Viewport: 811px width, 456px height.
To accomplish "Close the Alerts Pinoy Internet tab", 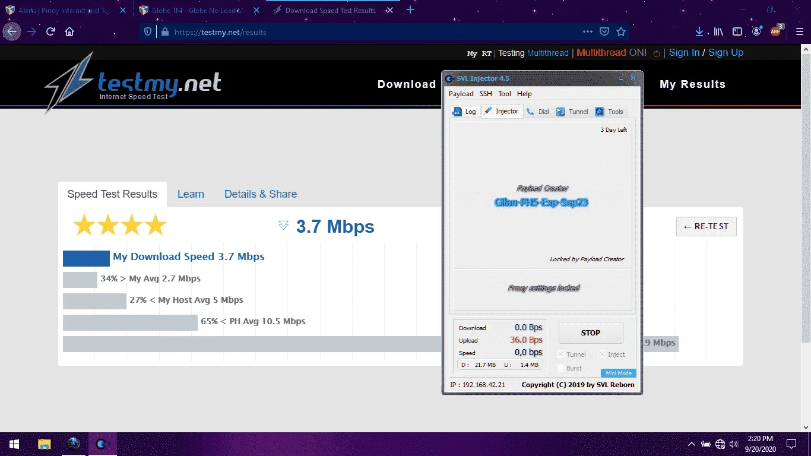I will tap(122, 10).
